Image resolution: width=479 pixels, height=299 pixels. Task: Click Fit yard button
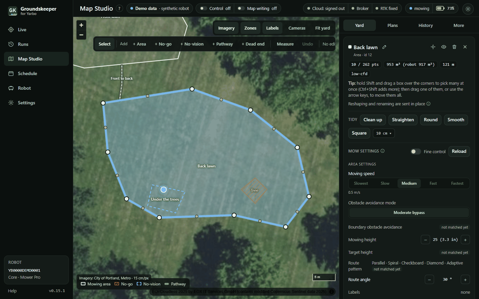click(x=323, y=28)
